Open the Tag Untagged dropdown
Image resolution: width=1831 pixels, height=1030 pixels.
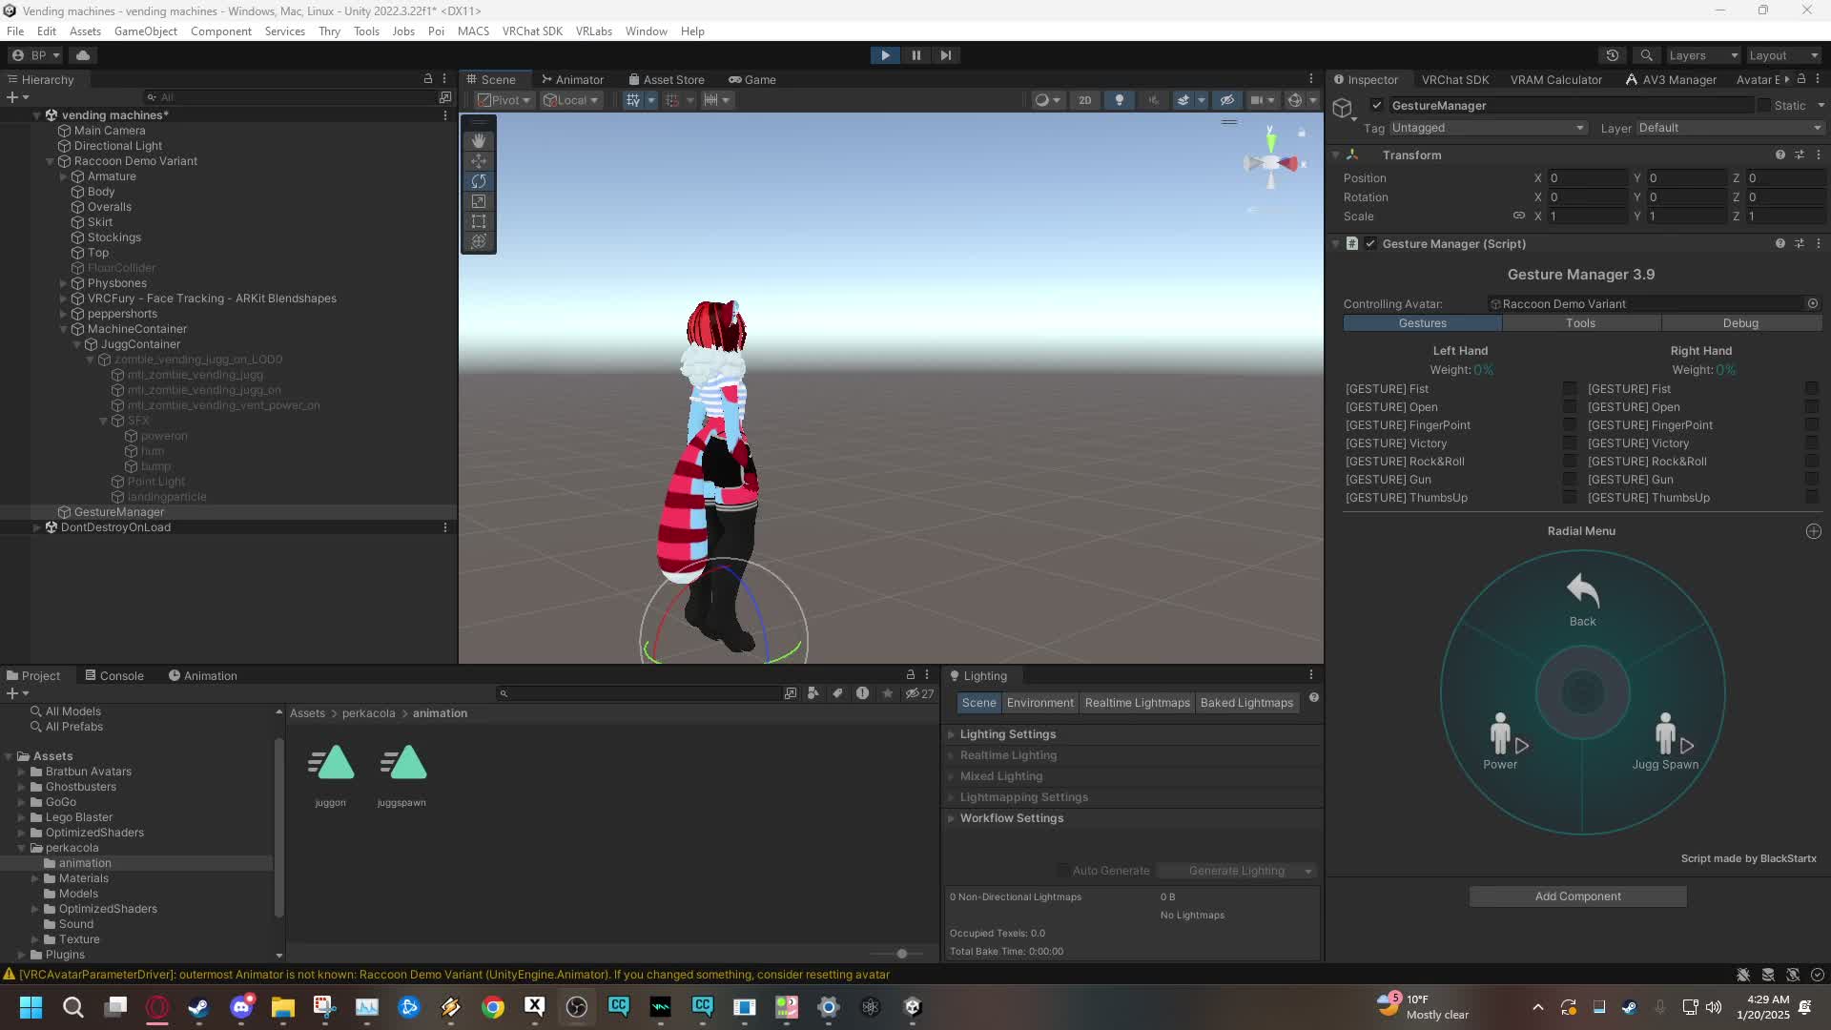(x=1488, y=128)
